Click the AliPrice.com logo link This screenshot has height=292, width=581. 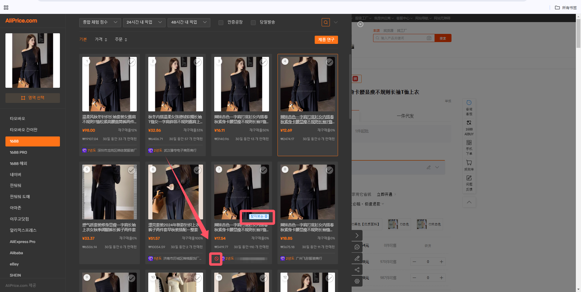(21, 21)
